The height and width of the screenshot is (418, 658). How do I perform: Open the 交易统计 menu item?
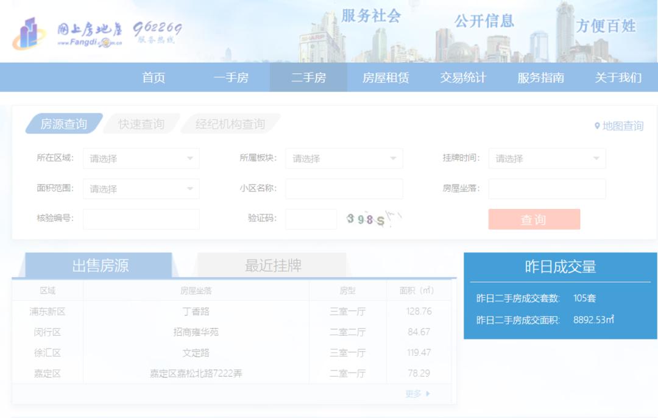point(463,77)
